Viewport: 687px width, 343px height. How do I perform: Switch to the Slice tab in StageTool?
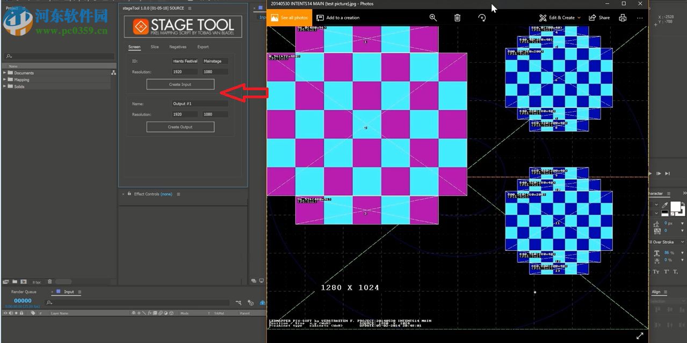click(154, 47)
